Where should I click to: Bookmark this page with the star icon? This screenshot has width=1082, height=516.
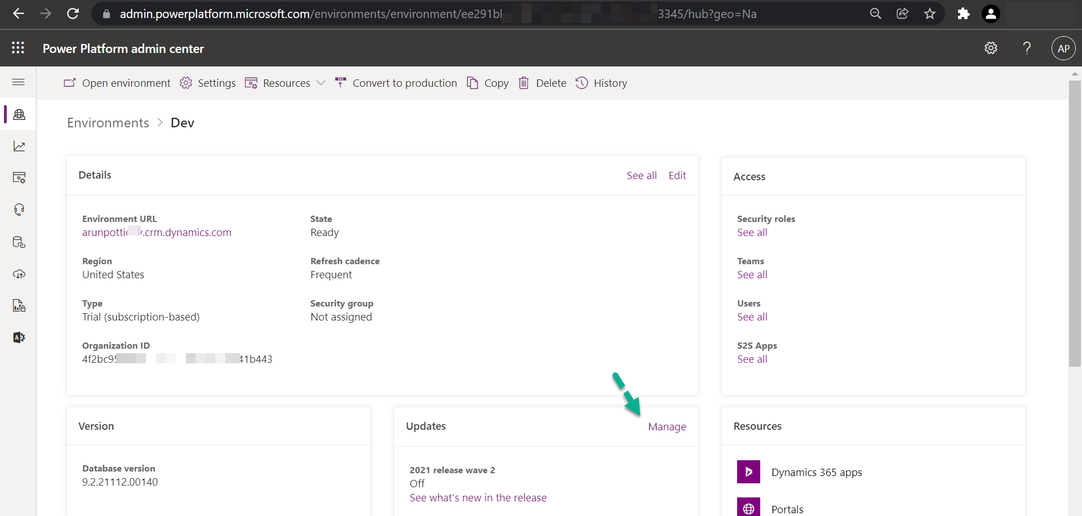tap(930, 14)
